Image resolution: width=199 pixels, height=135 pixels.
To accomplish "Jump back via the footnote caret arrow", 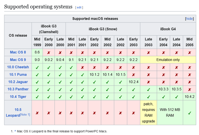I will (15, 131).
